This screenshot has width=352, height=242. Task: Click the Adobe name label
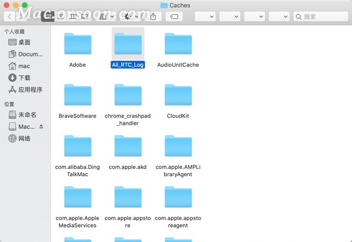click(x=77, y=65)
